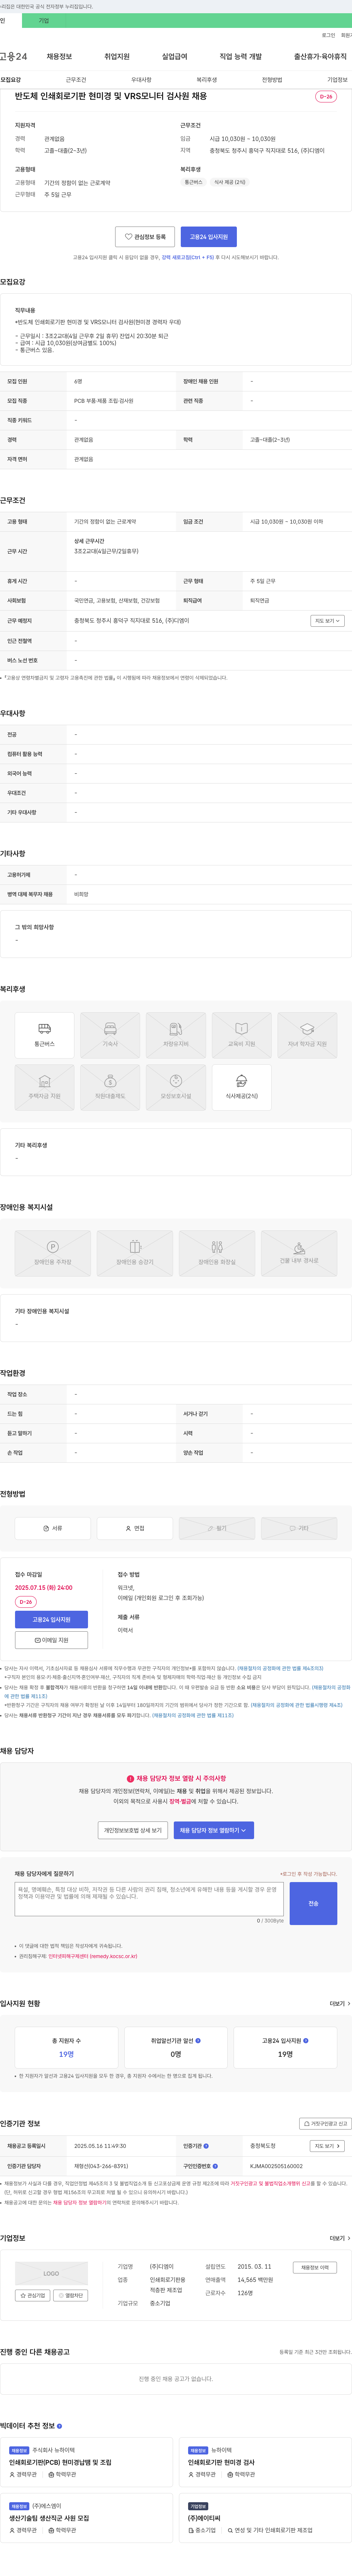Screen dimensions: 352x2576
Task: Expand the 지도 보기 dropdown for work location
Action: pos(327,621)
